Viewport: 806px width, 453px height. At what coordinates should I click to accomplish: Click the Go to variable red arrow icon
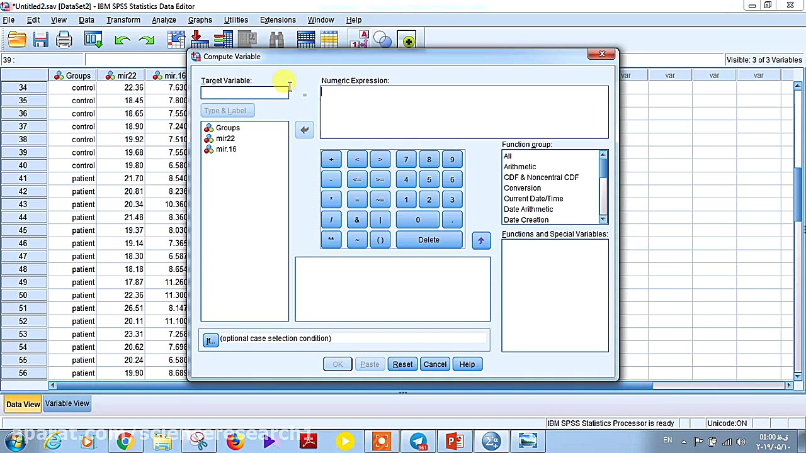click(200, 40)
